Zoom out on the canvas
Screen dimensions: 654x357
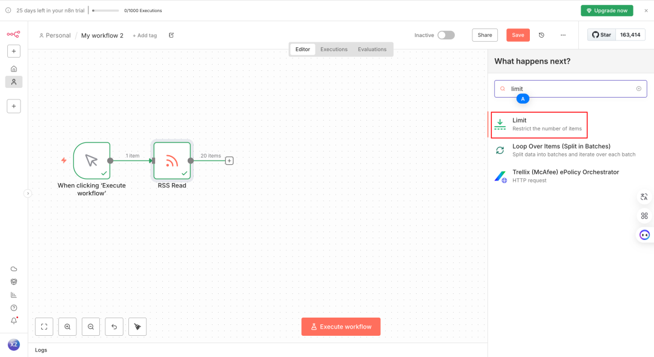91,327
